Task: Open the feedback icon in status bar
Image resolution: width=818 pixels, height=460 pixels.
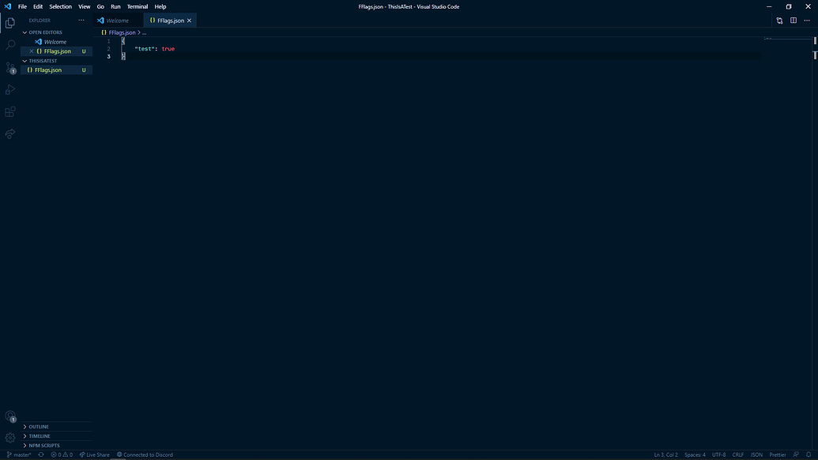Action: (796, 454)
